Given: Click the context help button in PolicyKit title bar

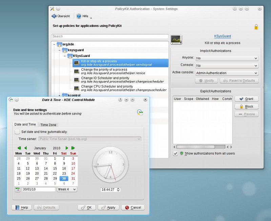Looking at the screenshot, I should tap(234, 9).
